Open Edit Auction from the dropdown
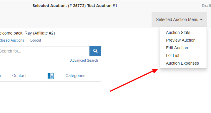 point(177,48)
